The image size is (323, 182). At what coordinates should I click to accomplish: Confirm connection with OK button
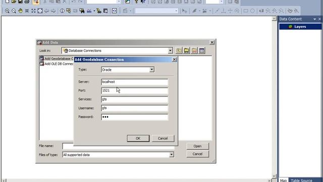(138, 138)
